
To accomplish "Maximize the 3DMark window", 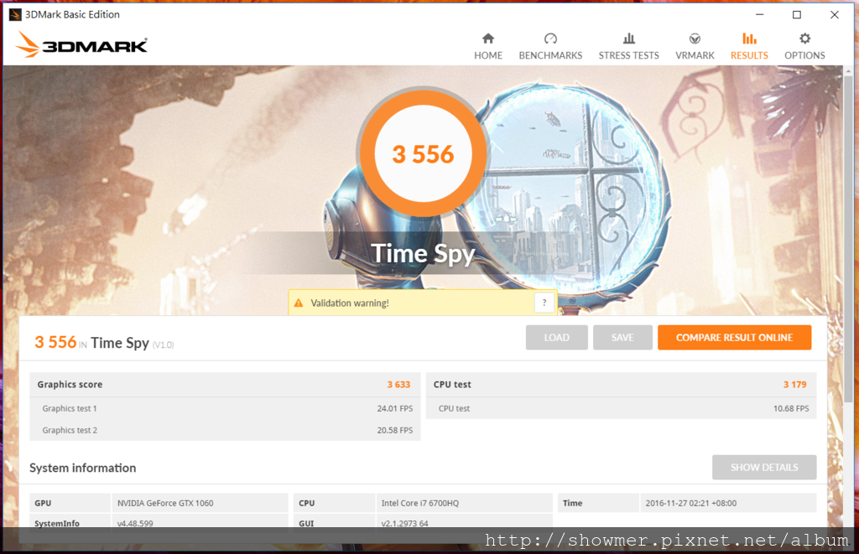I will (797, 15).
